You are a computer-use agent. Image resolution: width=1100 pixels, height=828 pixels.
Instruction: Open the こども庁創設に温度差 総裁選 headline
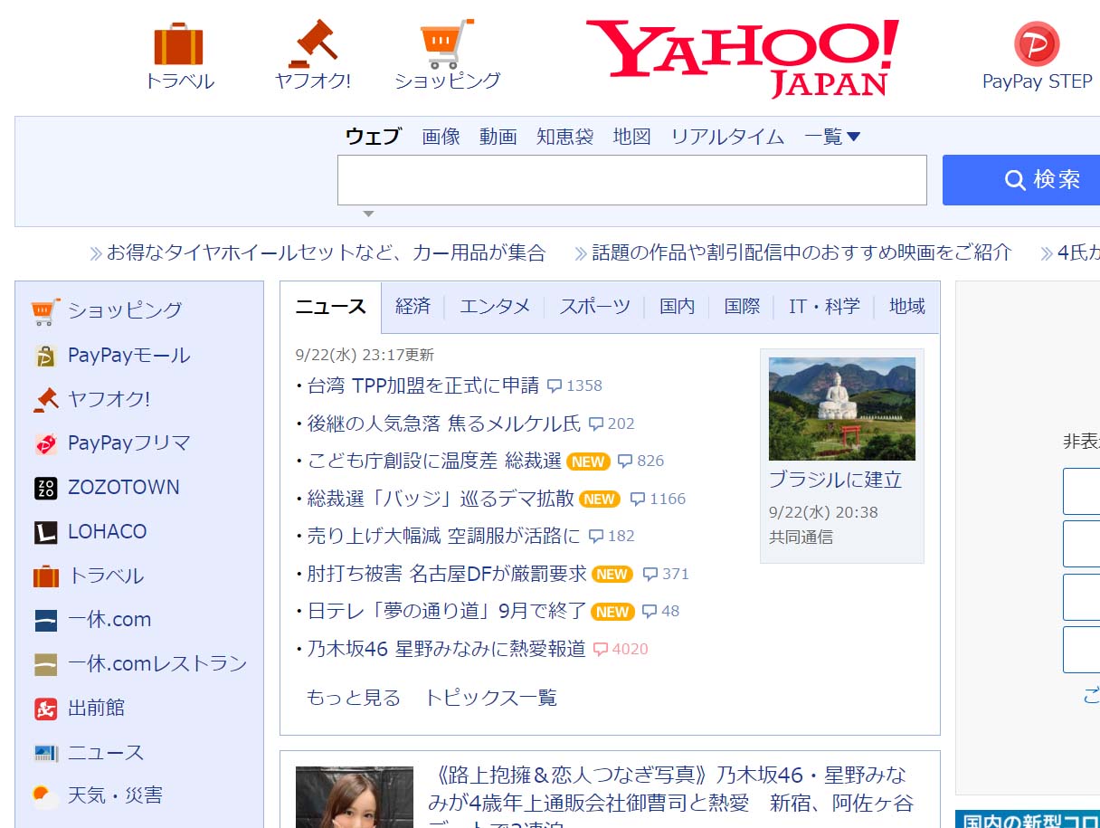434,461
